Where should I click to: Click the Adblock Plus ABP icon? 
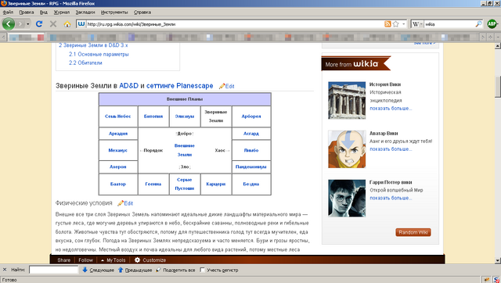[492, 24]
